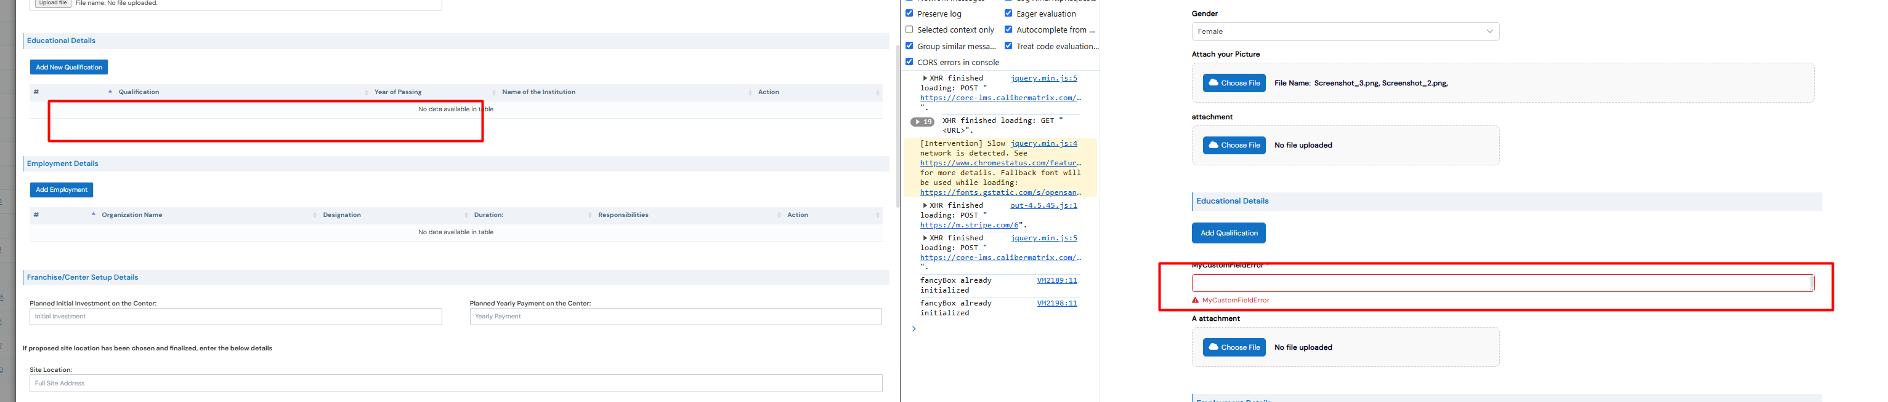Sort by the Designation column
The image size is (1888, 402).
pos(394,216)
